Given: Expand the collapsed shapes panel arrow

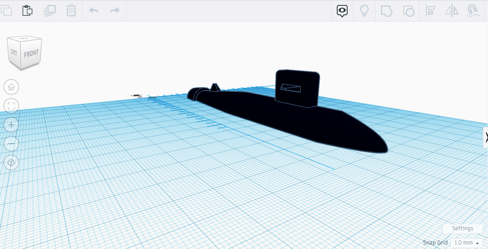Looking at the screenshot, I should (x=485, y=137).
